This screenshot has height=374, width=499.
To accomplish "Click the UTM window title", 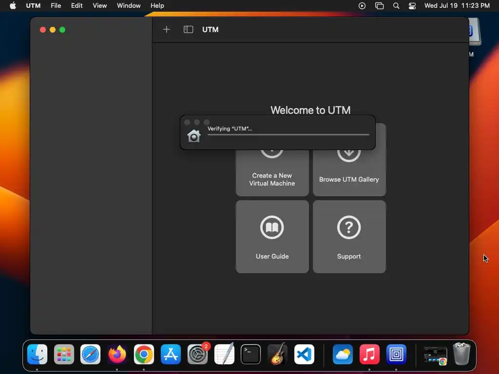I will 211,30.
